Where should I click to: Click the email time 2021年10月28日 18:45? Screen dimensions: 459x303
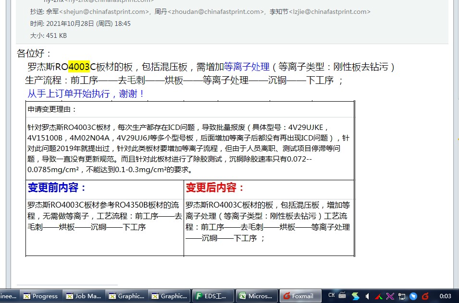pos(88,23)
